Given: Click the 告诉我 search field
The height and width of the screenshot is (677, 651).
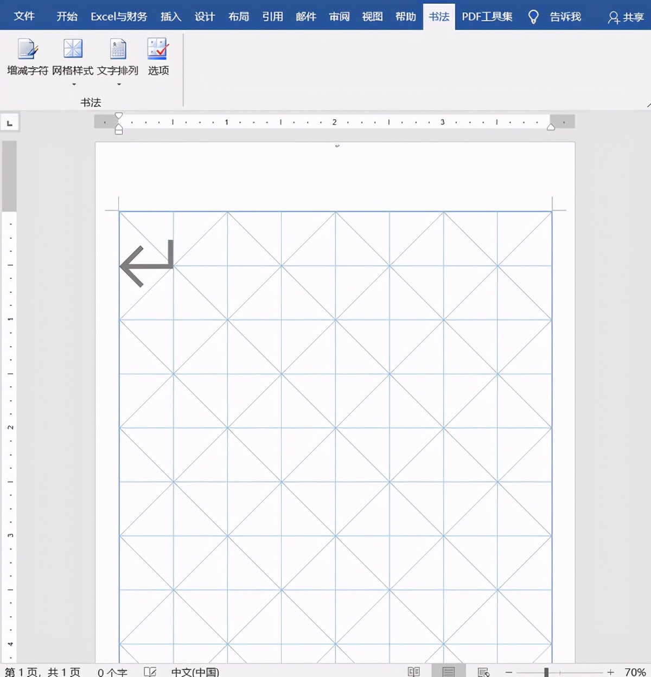Looking at the screenshot, I should [565, 16].
